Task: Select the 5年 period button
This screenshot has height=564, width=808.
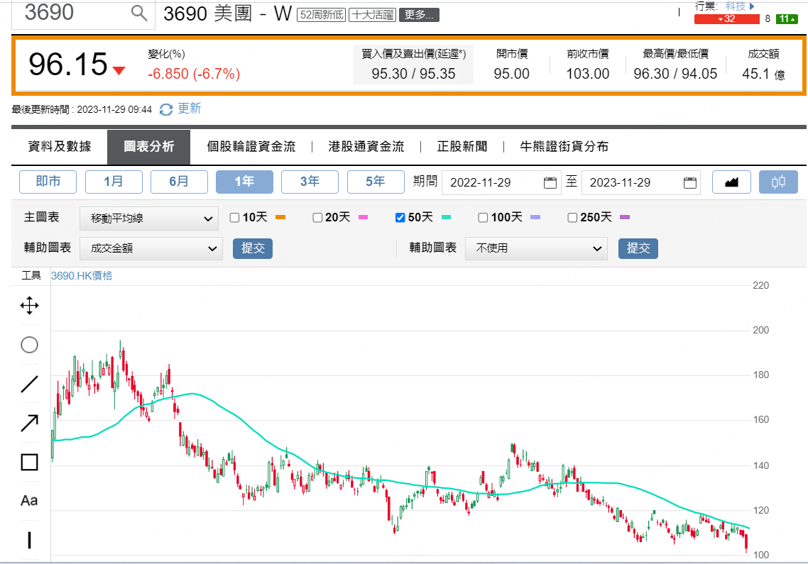Action: click(x=376, y=182)
